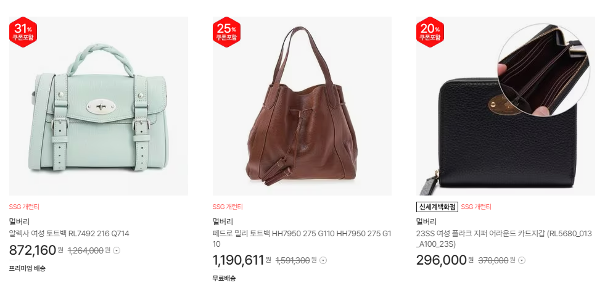Click the 프리미엄 배송 shipping label
Image resolution: width=605 pixels, height=293 pixels.
[x=27, y=268]
